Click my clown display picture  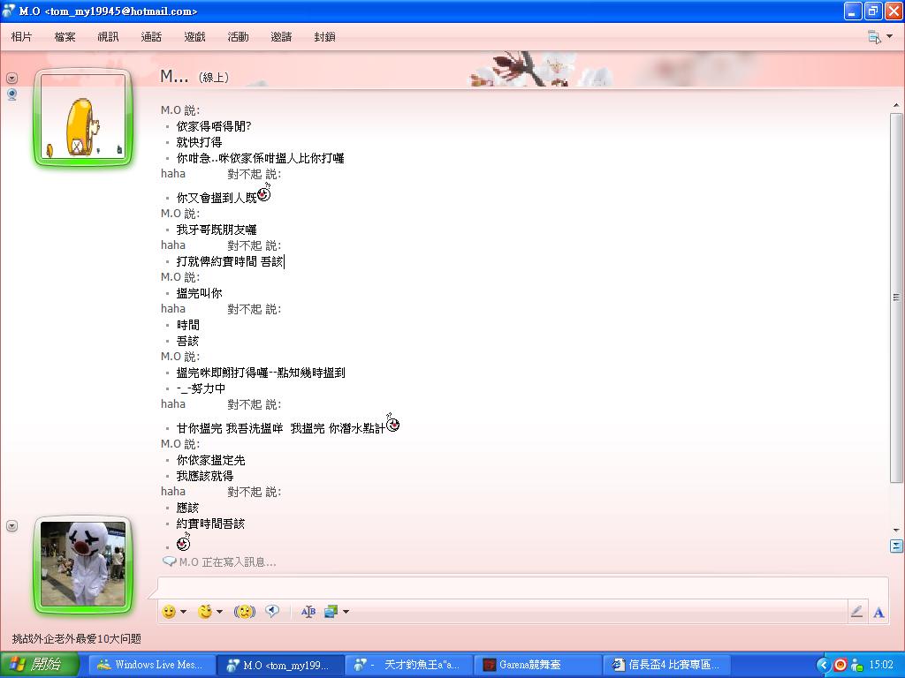pos(83,564)
